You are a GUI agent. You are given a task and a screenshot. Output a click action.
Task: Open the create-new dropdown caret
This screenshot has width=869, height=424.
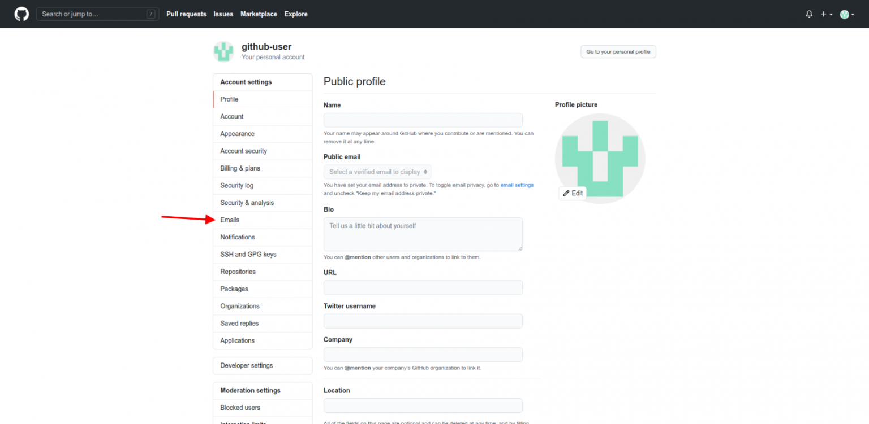click(830, 14)
